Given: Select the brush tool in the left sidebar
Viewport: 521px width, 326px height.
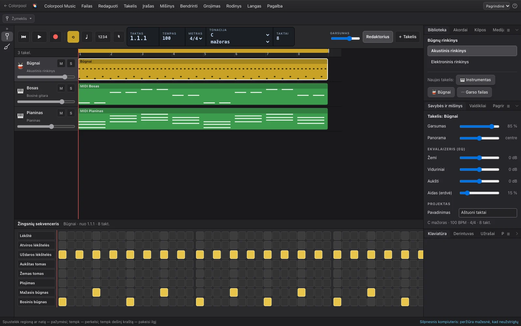Looking at the screenshot, I should (x=7, y=47).
